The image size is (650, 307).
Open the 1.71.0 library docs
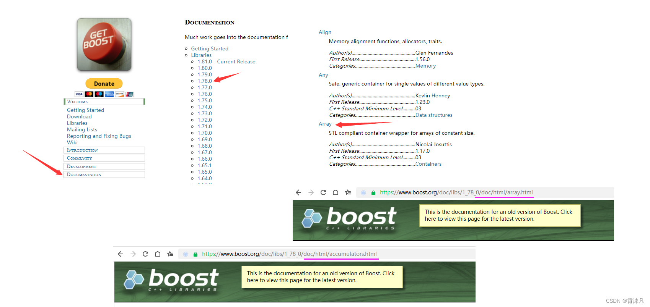(x=205, y=126)
